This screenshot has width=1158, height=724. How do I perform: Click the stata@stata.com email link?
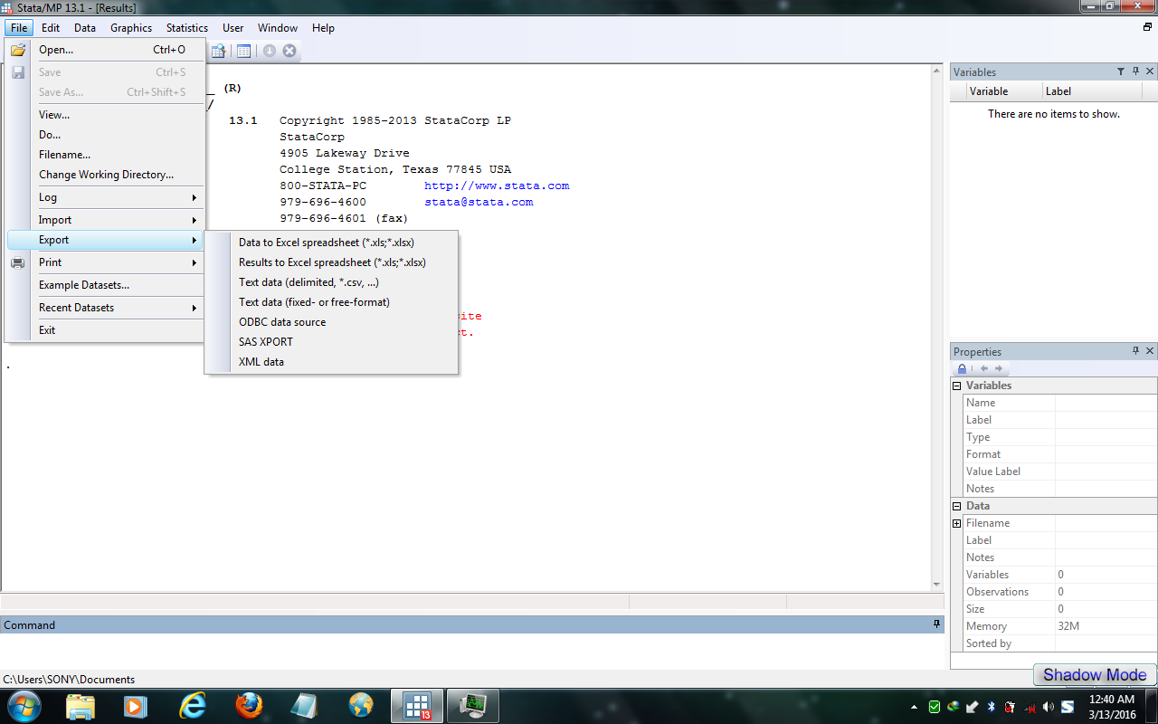[479, 202]
